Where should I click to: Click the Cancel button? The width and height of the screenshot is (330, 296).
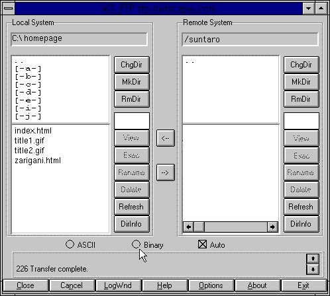point(72,285)
